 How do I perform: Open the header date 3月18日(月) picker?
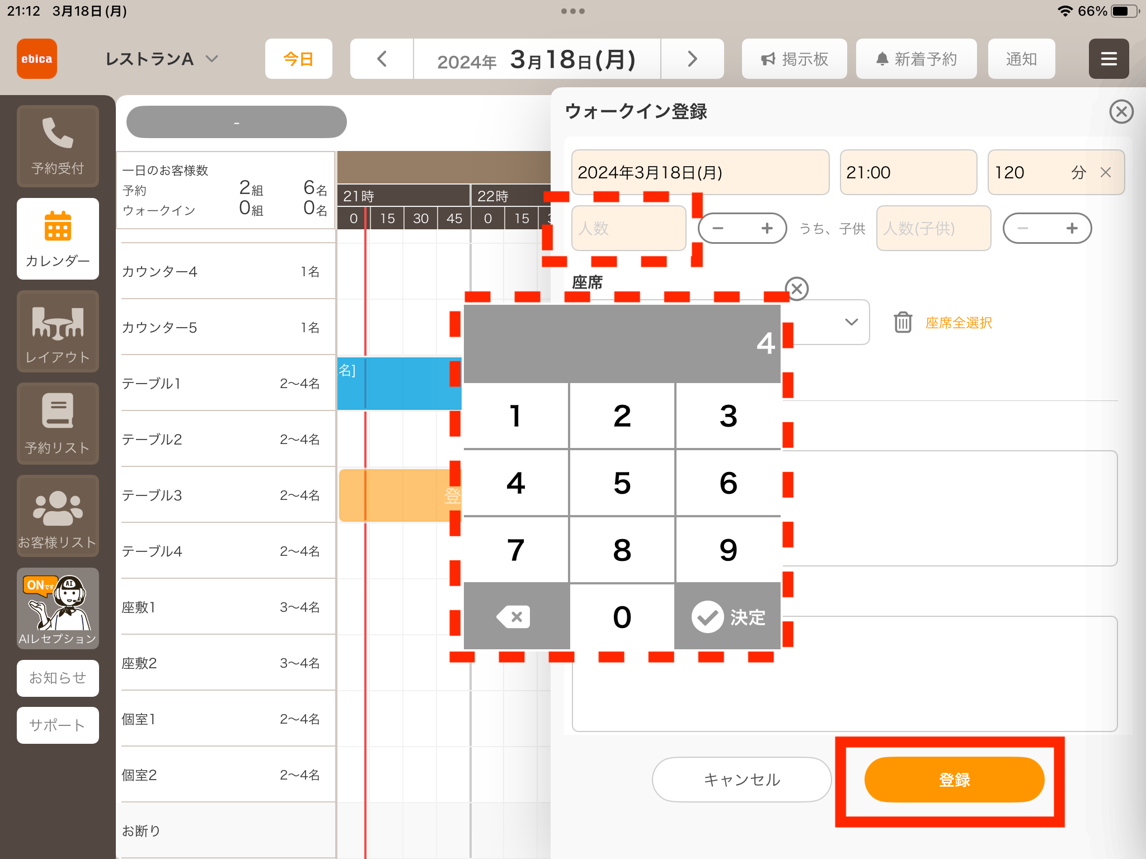click(537, 59)
